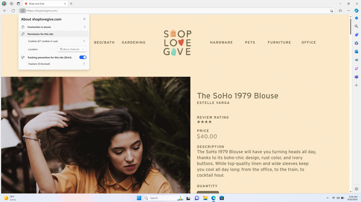Image resolution: width=361 pixels, height=202 pixels.
Task: Launch Copilot from the Edge sidebar
Action: point(356,10)
